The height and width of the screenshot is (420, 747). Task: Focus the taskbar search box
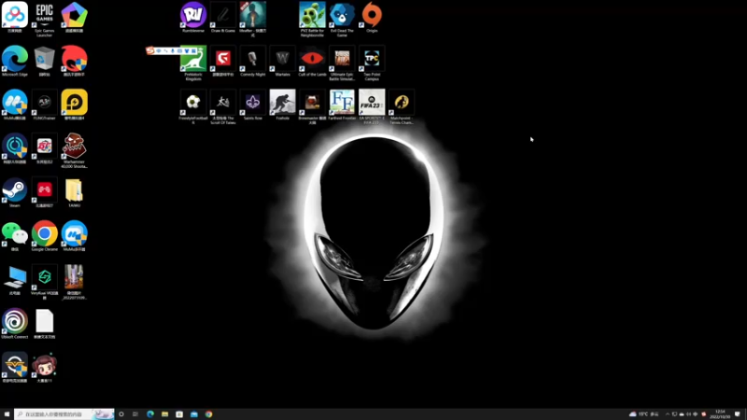click(x=63, y=414)
